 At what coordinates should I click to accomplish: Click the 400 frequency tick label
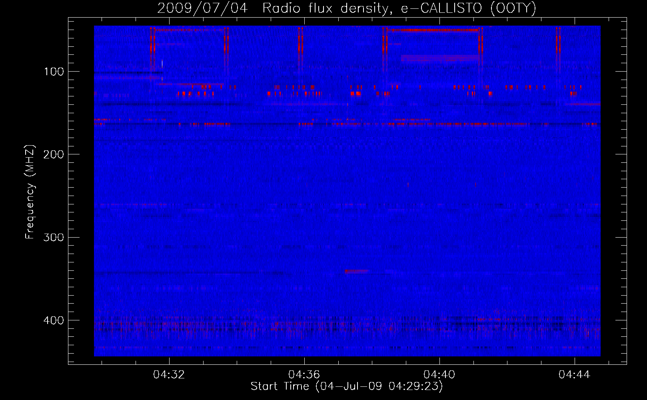click(54, 320)
